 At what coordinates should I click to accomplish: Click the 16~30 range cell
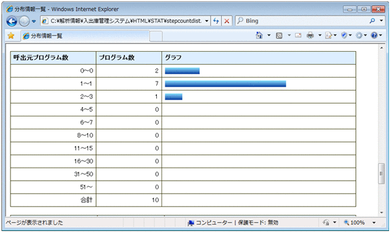pos(53,161)
